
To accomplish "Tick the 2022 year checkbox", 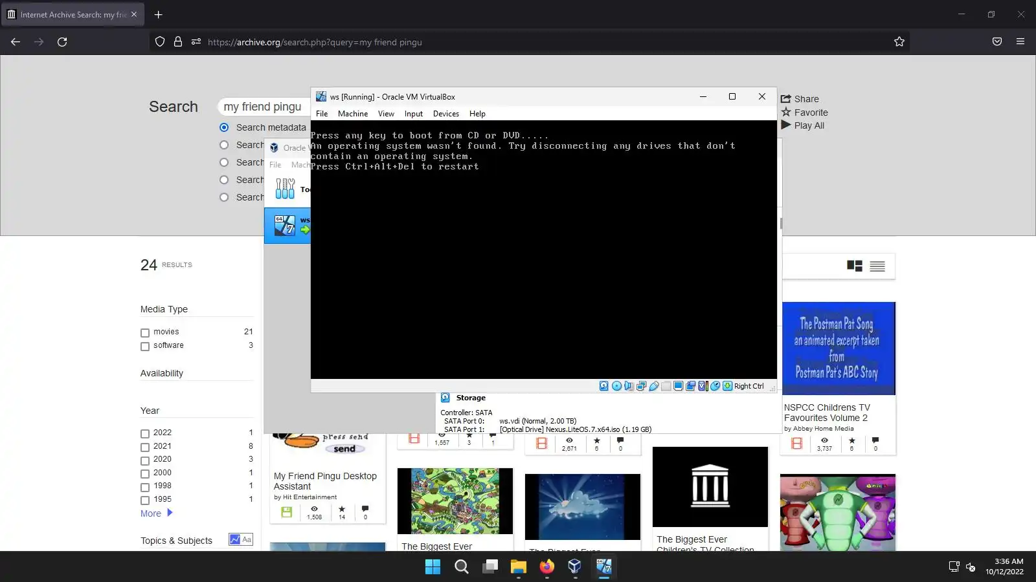I will tap(145, 434).
